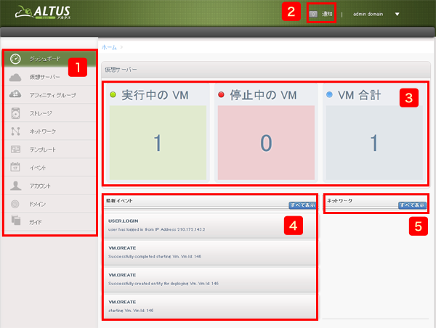Click the calendar icon for イベント
The image size is (436, 328).
[16, 167]
